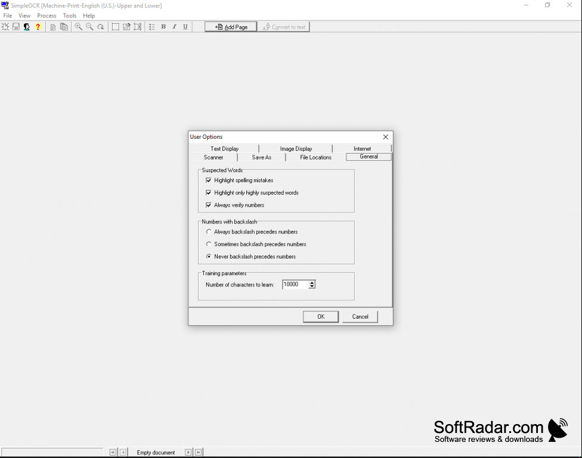Screen dimensions: 582x458
Task: Toggle Highlight spelling mistakes checkbox
Action: tap(209, 180)
